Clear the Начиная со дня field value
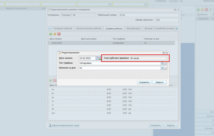 point(162,68)
